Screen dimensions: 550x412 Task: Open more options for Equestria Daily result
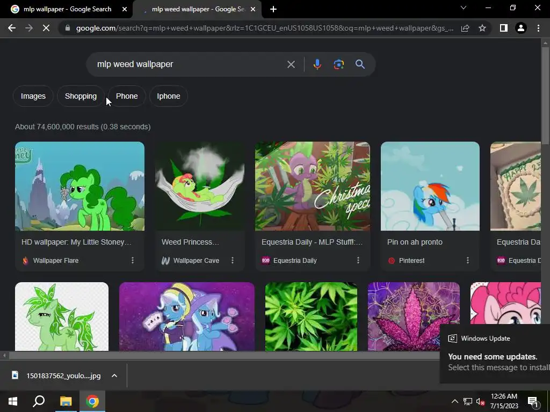click(x=358, y=260)
